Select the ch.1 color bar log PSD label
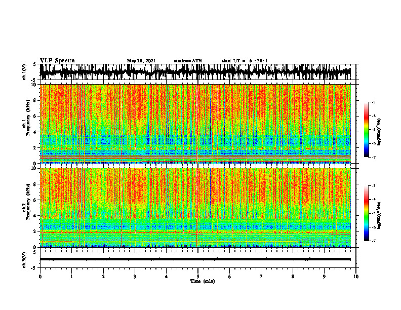 (379, 132)
